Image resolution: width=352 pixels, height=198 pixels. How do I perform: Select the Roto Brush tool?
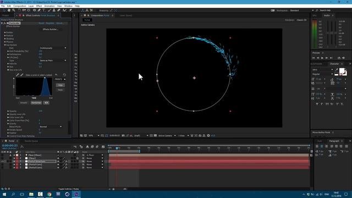65,10
